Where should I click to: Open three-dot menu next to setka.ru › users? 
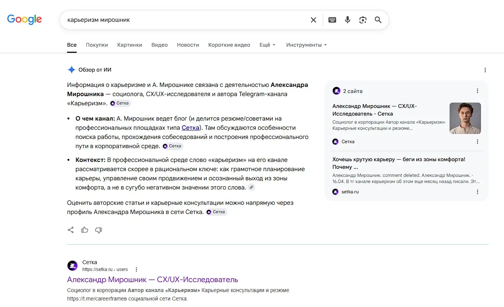pos(136,269)
